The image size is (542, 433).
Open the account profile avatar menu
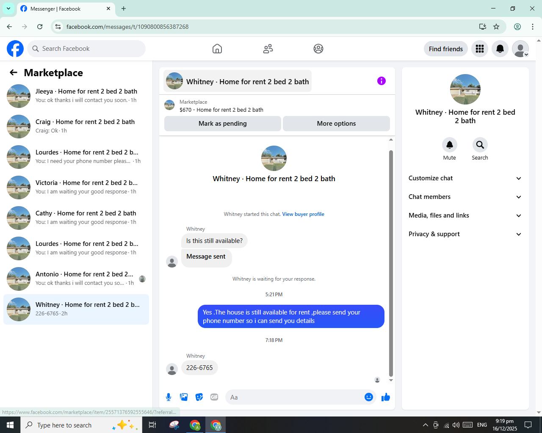[520, 49]
